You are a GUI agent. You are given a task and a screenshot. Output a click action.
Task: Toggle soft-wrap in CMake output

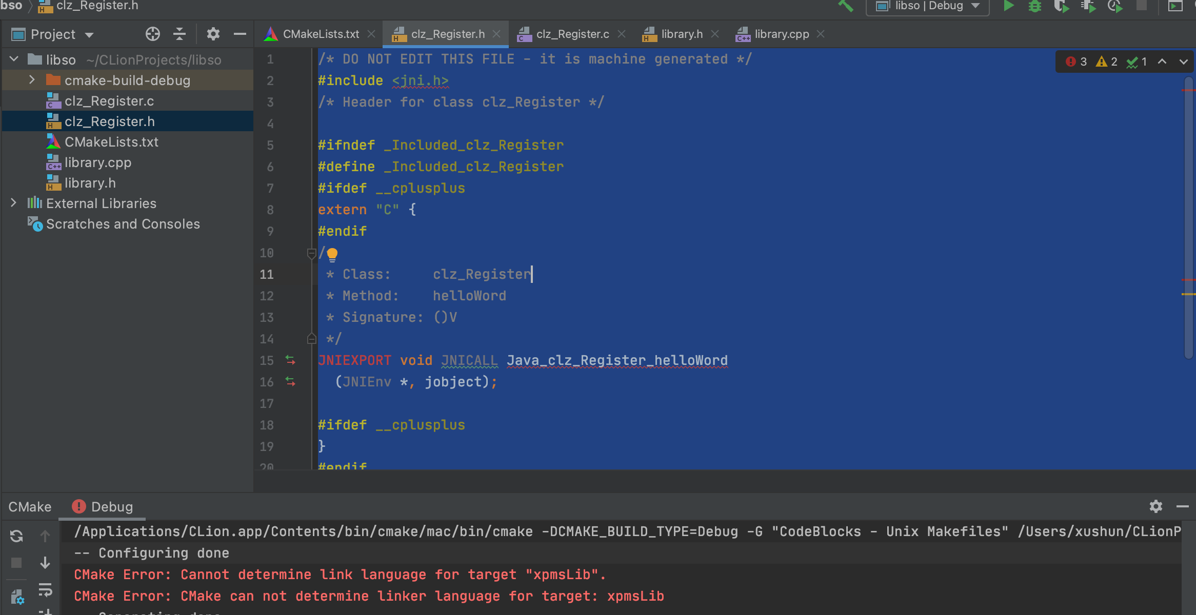click(x=45, y=589)
